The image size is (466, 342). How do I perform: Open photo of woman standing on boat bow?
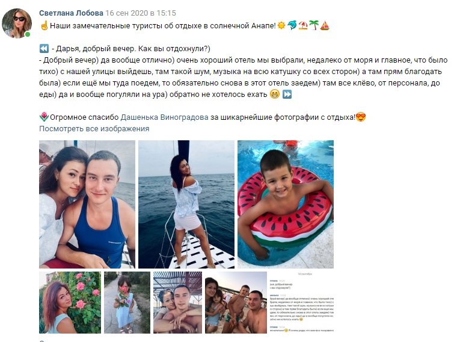click(186, 205)
